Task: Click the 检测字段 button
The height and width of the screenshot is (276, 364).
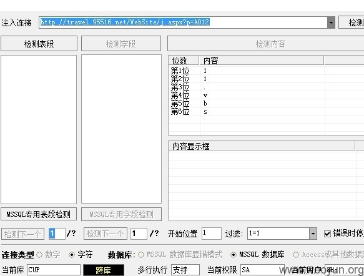Action: tap(121, 44)
